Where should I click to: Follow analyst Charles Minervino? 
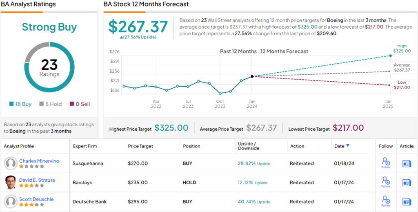tap(386, 163)
